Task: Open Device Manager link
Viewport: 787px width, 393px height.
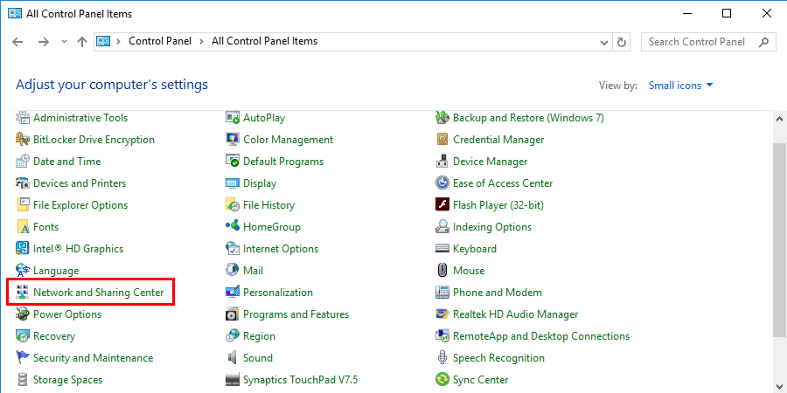Action: [x=491, y=162]
